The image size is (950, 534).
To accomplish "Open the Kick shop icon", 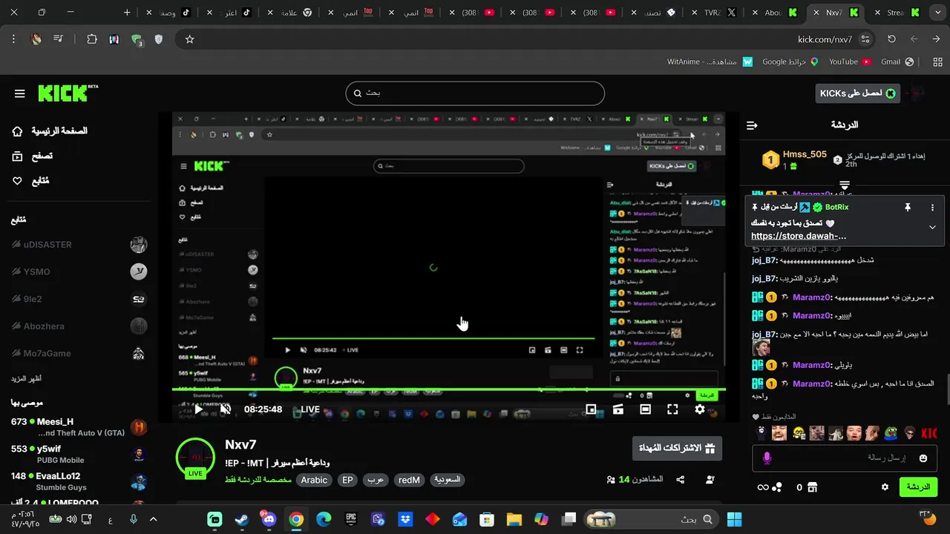I will [x=812, y=487].
